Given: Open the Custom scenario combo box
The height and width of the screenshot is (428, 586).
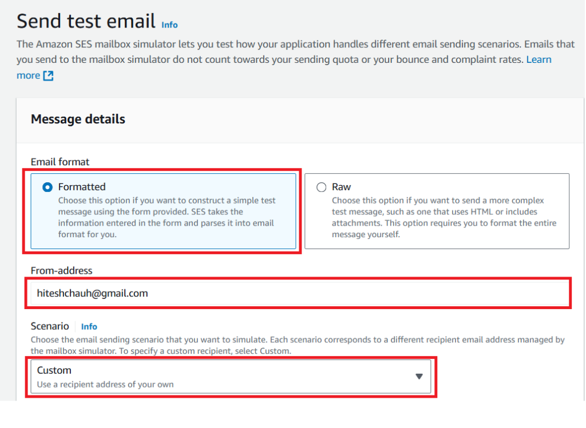Looking at the screenshot, I should pyautogui.click(x=229, y=377).
